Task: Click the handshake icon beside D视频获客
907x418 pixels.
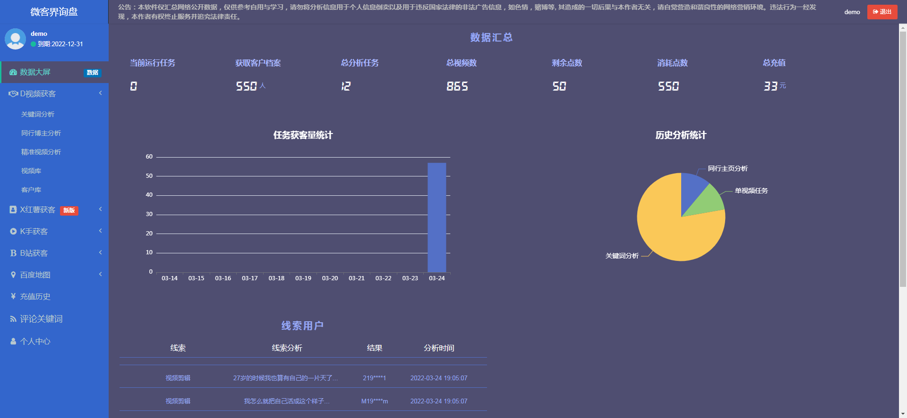Action: coord(13,94)
